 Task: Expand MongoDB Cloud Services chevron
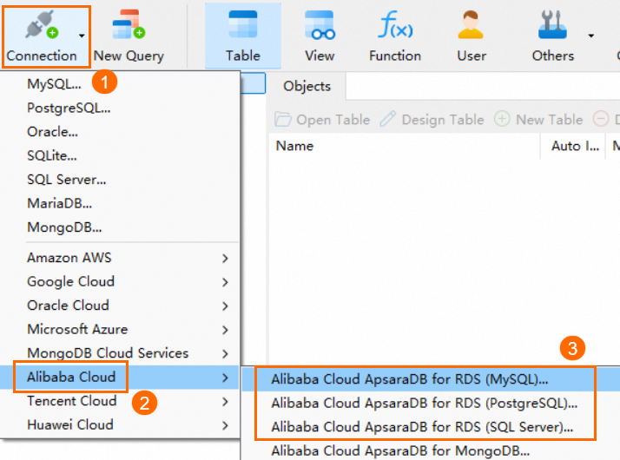[225, 354]
